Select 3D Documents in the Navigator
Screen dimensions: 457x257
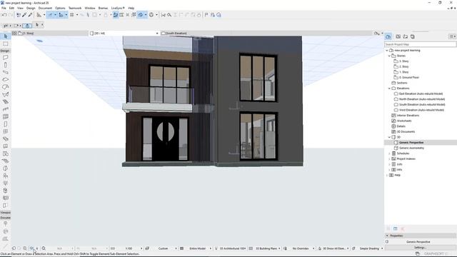[x=406, y=131]
